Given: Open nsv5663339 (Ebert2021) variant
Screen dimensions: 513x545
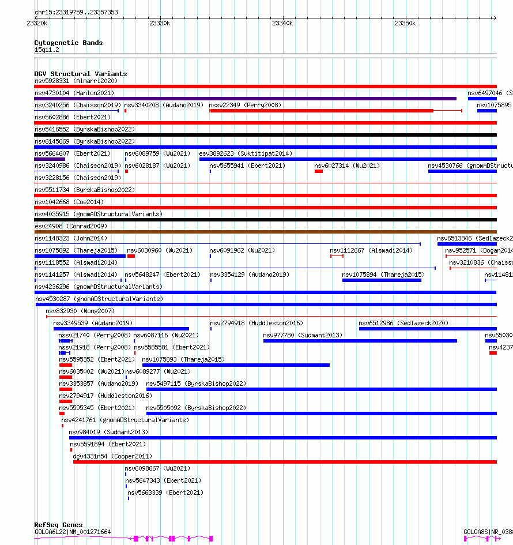Looking at the screenshot, I should [165, 493].
